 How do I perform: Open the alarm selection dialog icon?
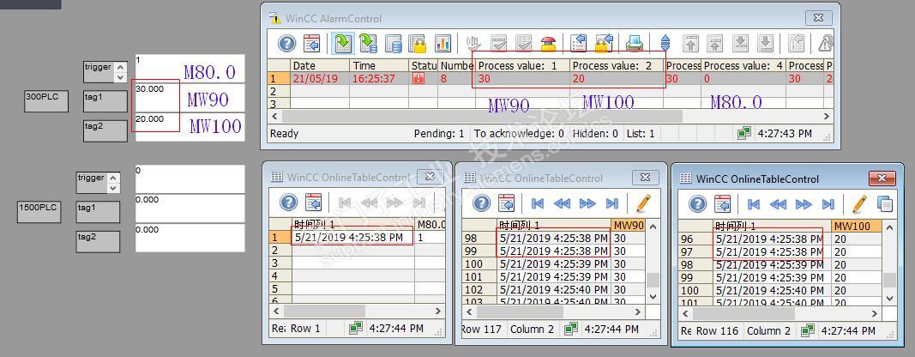click(578, 43)
